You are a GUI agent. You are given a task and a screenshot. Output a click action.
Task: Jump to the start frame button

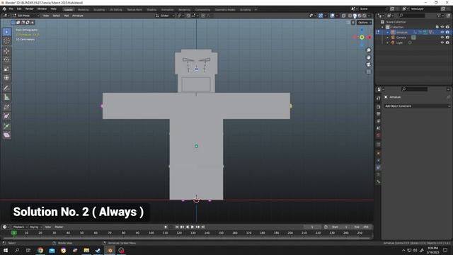[x=177, y=227]
